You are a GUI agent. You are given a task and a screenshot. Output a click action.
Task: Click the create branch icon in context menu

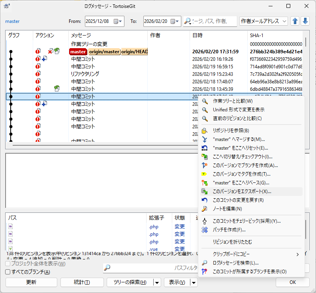coord(205,165)
